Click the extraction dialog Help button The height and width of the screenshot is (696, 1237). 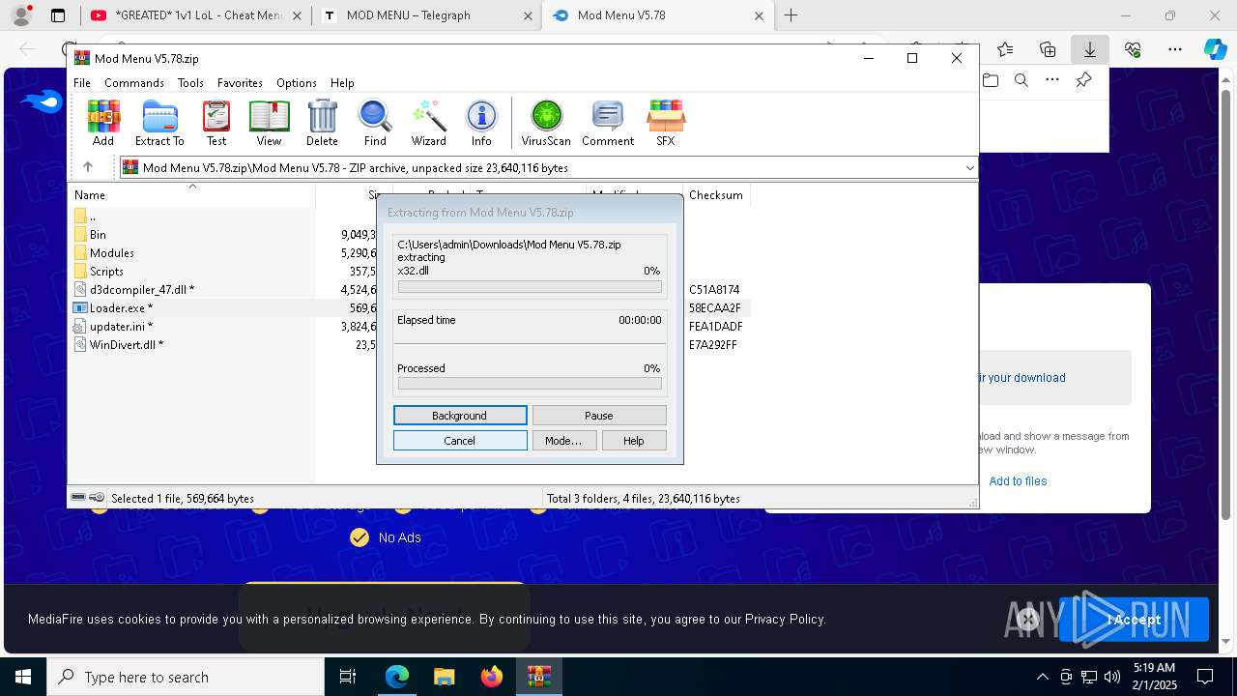click(634, 441)
